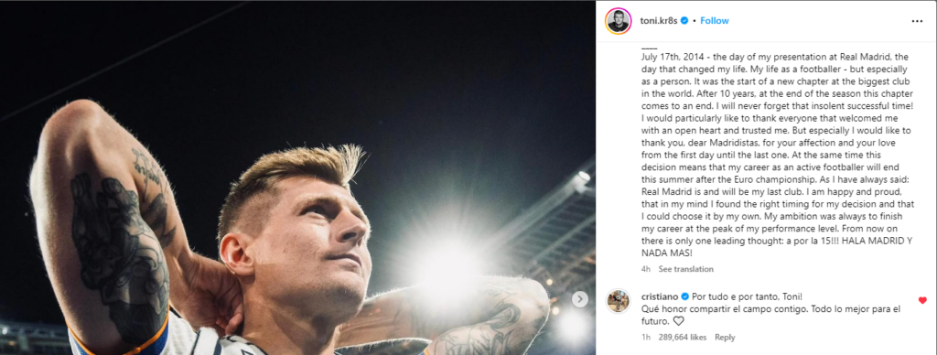Click verified badge next to cristiano
This screenshot has width=937, height=355.
pos(684,296)
